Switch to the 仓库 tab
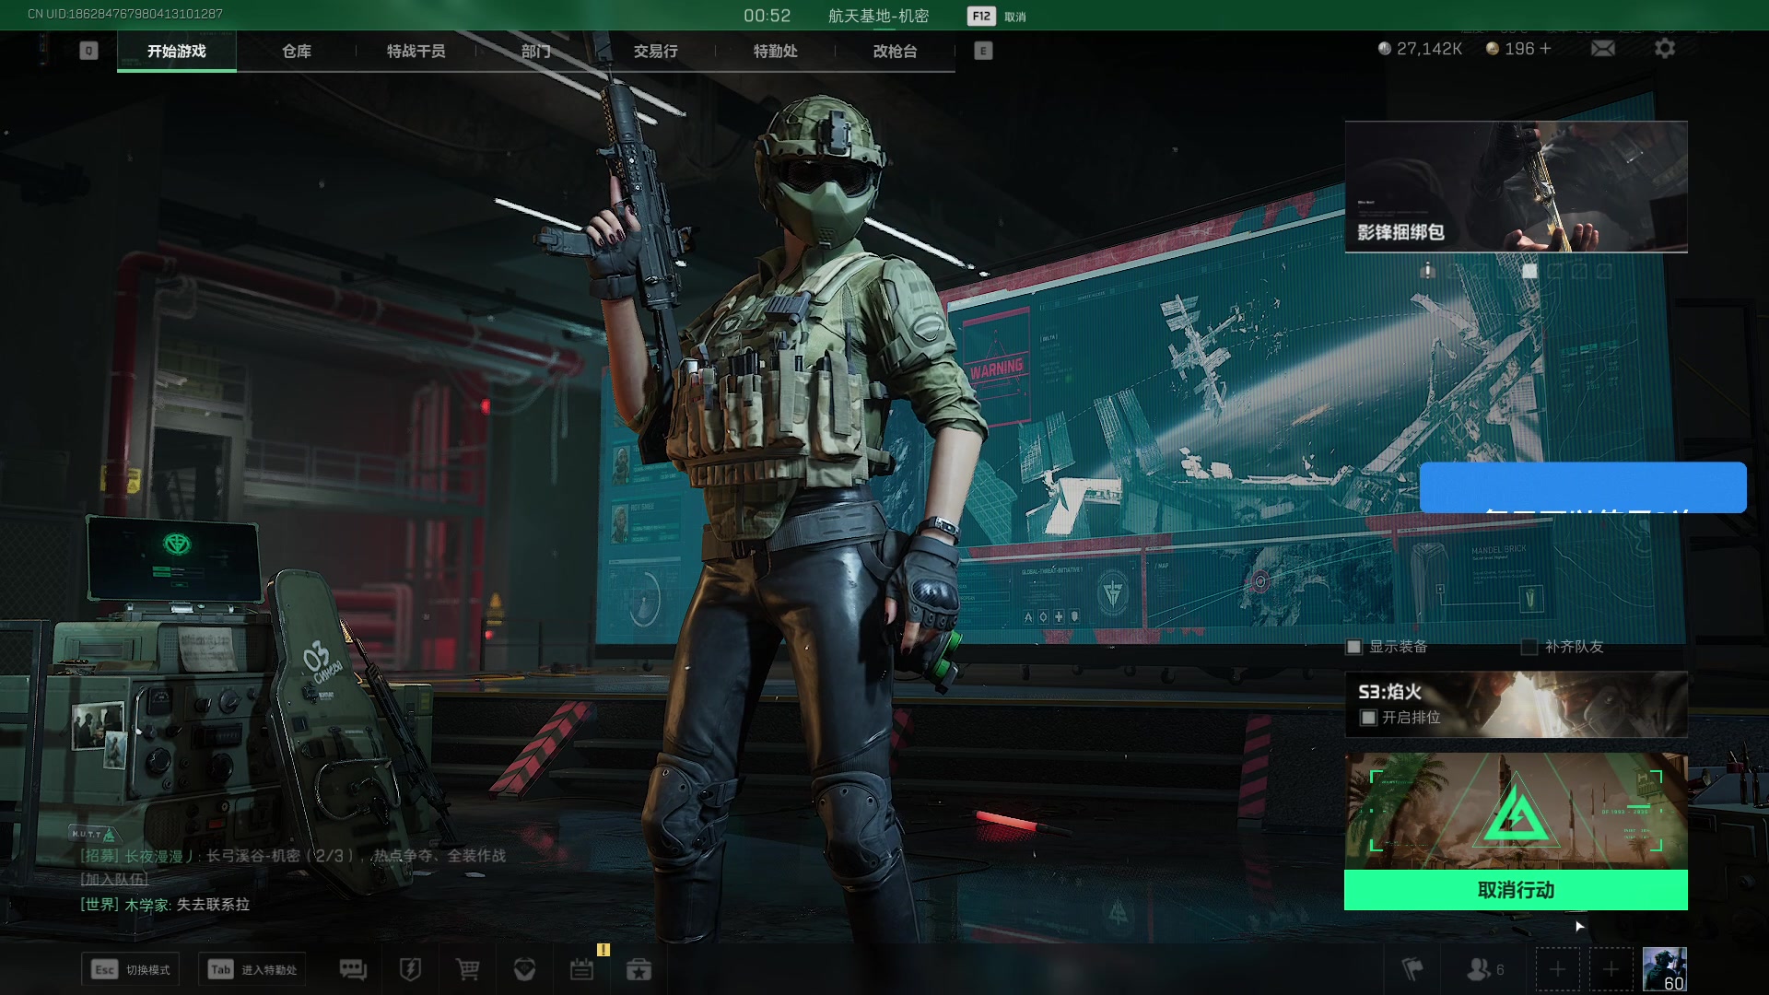This screenshot has height=995, width=1769. click(296, 52)
